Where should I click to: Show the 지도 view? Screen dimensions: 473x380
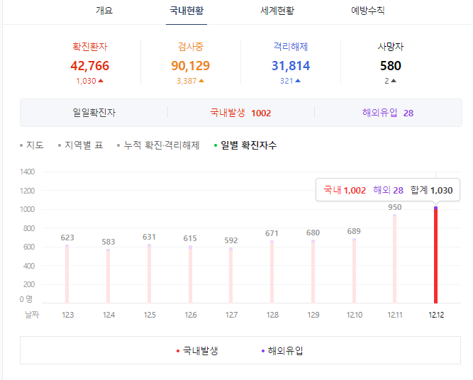coord(32,145)
